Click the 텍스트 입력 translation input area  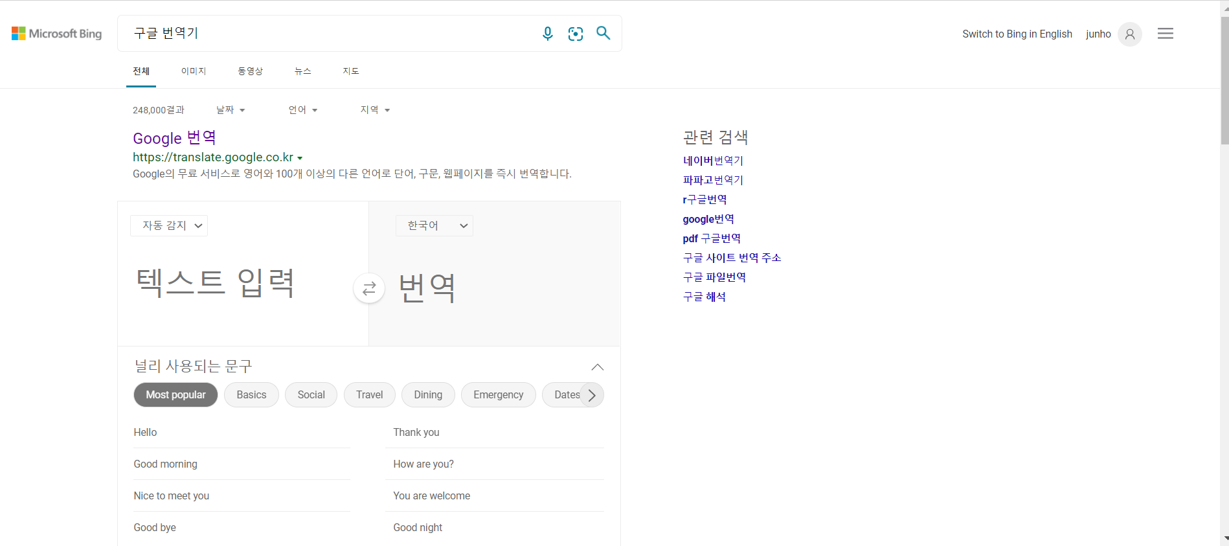(243, 283)
